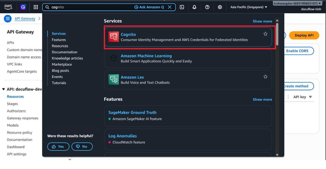Select the Knowledge articles filter category

67,58
